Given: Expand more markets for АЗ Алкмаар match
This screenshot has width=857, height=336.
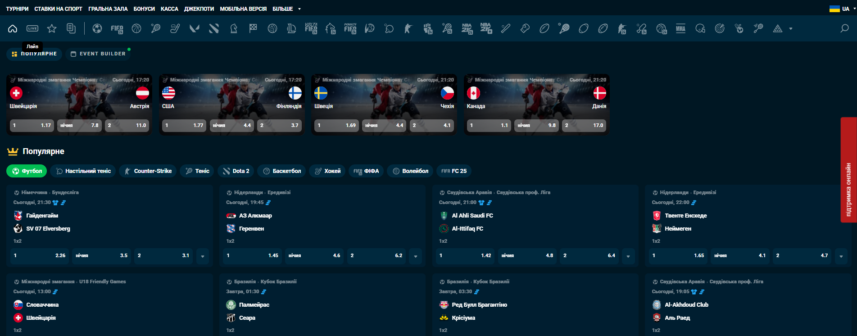Looking at the screenshot, I should point(416,256).
